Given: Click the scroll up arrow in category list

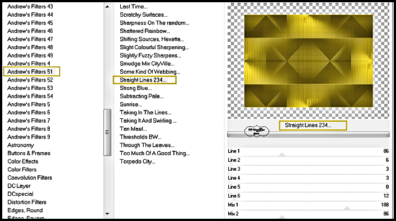Looking at the screenshot, I should tap(107, 7).
